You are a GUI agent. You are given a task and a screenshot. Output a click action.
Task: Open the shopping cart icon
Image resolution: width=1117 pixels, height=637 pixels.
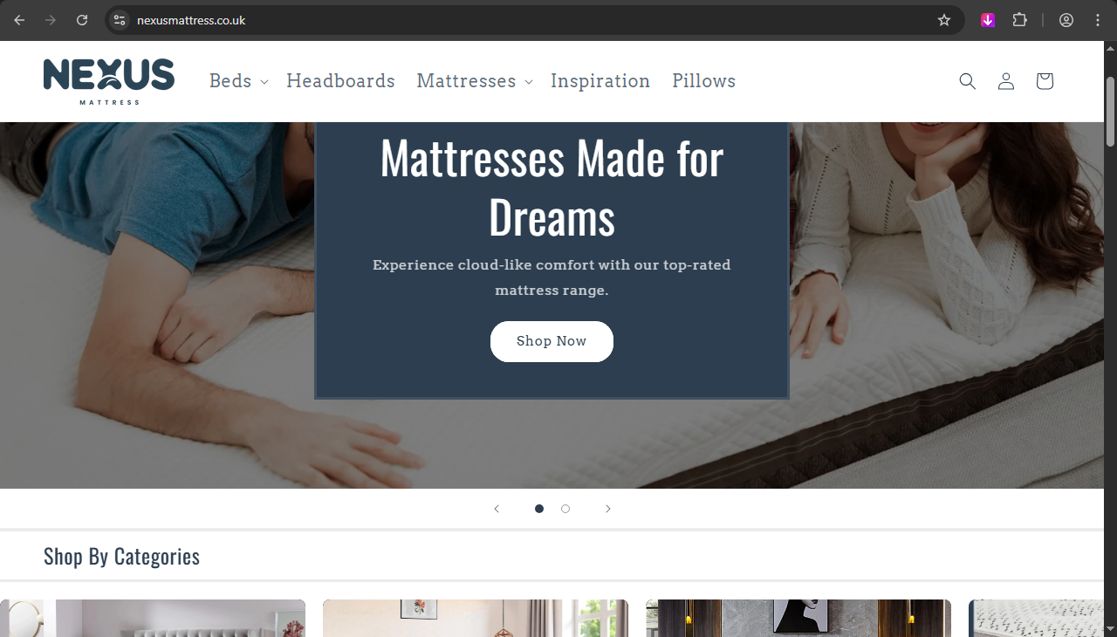point(1044,81)
